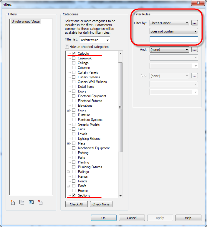Open ellipsis button beside first And (none)
The width and height of the screenshot is (207, 227).
point(194,50)
